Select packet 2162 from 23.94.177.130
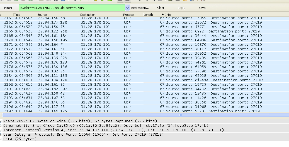This screenshot has width=289, height=147. click(144, 22)
